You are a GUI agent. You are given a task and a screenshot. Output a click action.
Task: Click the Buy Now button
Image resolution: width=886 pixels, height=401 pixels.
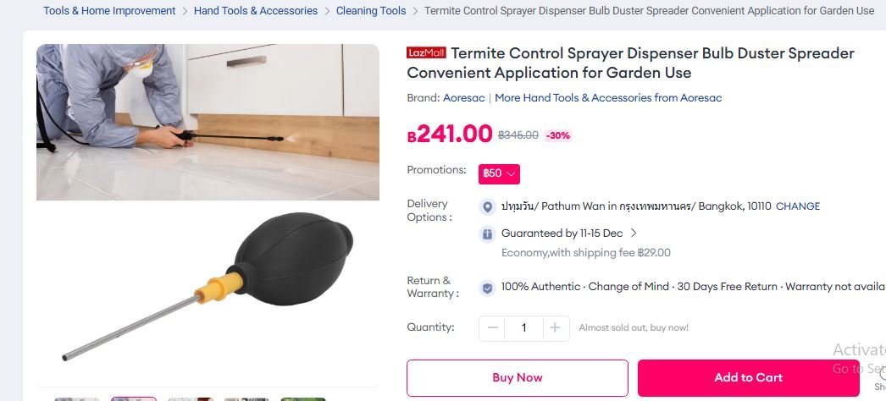pyautogui.click(x=518, y=377)
